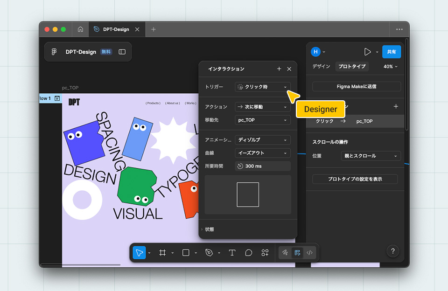Viewport: 448px width, 291px height.
Task: Switch to the デザイン tab
Action: (321, 66)
